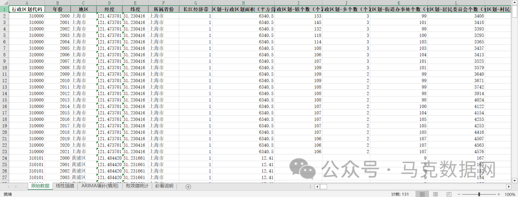The image size is (518, 197).
Task: Open the 线性插值 sheet tab
Action: click(64, 186)
